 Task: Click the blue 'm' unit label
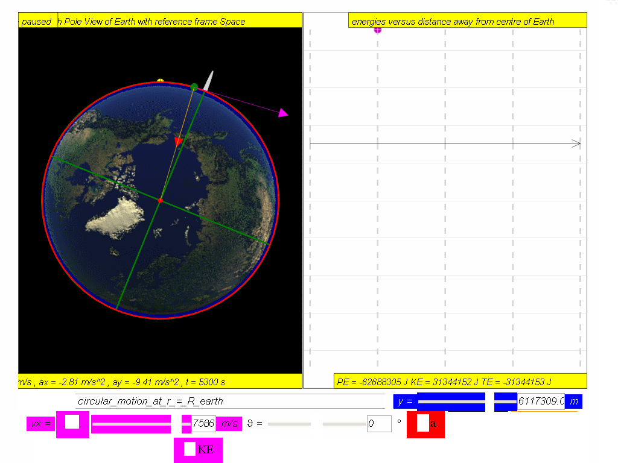pyautogui.click(x=574, y=401)
